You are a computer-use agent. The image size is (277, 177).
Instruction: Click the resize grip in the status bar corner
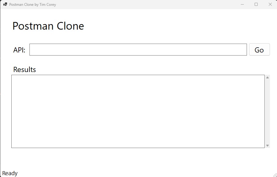pos(275,175)
